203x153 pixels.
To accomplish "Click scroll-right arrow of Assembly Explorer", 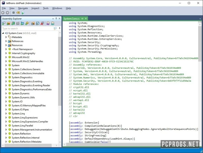I will coord(56,145).
